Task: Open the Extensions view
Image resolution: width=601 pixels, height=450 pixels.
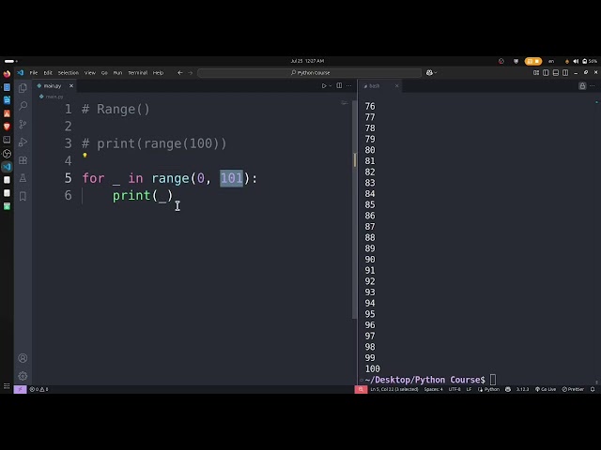Action: pos(23,160)
